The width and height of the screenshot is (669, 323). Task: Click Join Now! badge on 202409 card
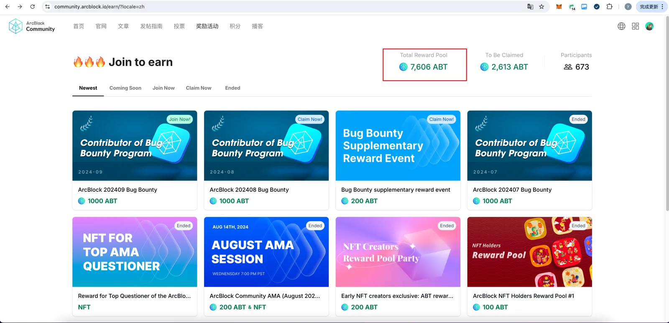coord(180,120)
